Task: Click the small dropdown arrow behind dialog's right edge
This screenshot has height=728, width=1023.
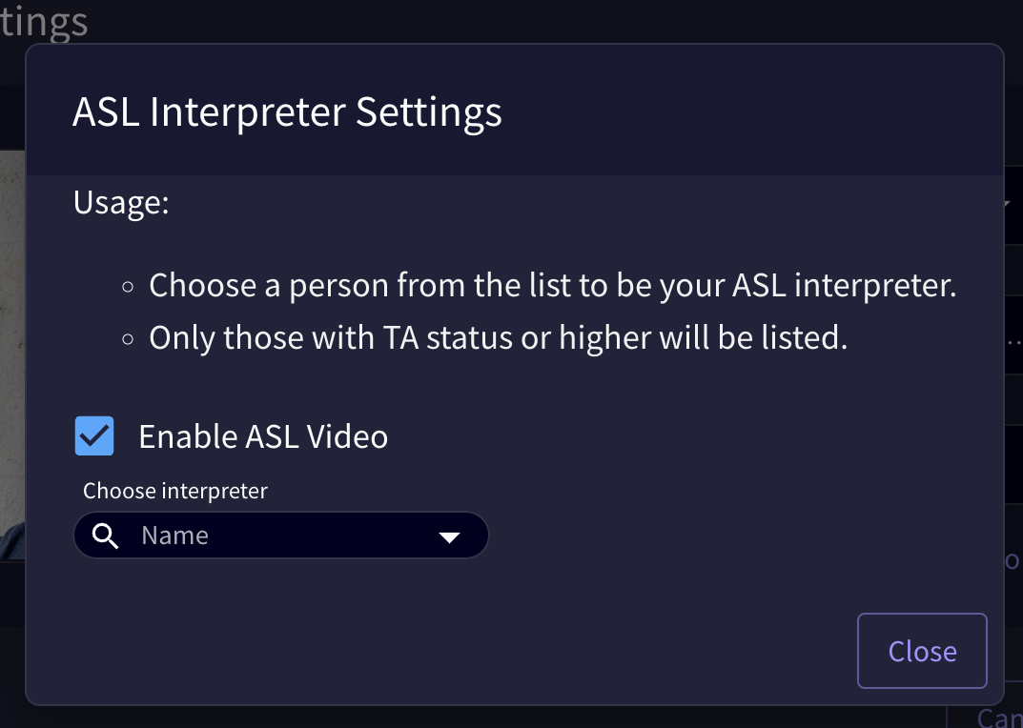Action: 1007,204
